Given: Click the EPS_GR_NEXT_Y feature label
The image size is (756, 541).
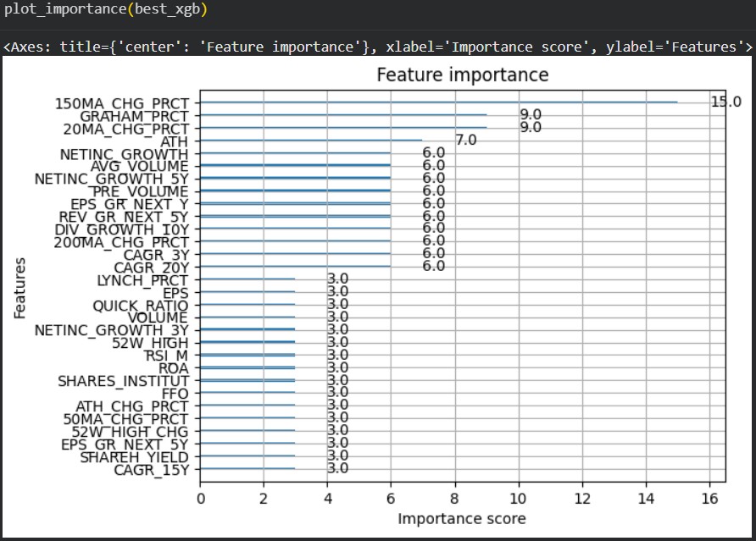Looking at the screenshot, I should (129, 204).
